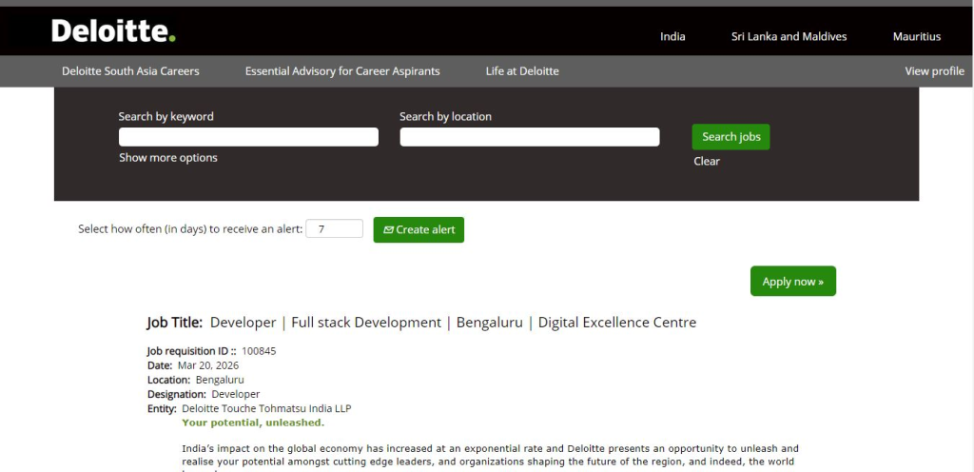Image resolution: width=974 pixels, height=472 pixels.
Task: Clear the search fields
Action: tap(707, 162)
